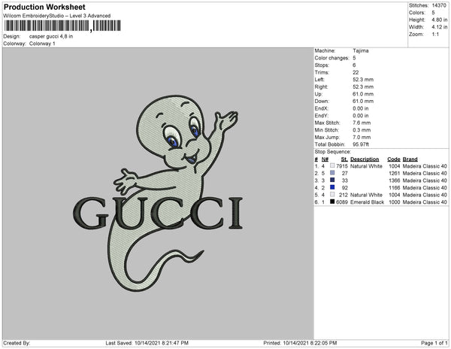
Task: Click the 'Colors:' label in top corner
Action: click(x=416, y=13)
